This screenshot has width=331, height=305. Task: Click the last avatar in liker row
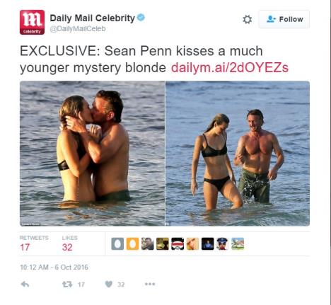[x=238, y=243]
